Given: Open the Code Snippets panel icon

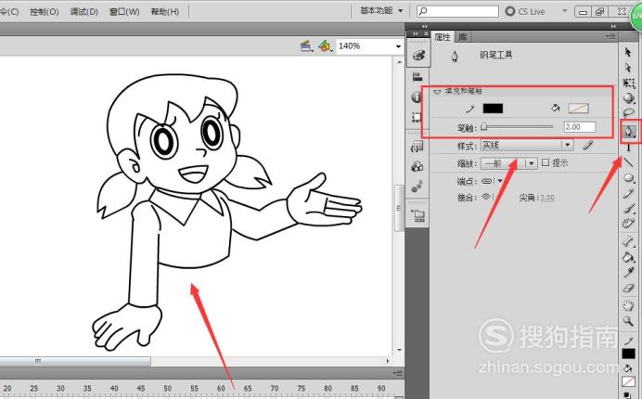Looking at the screenshot, I should point(417,147).
